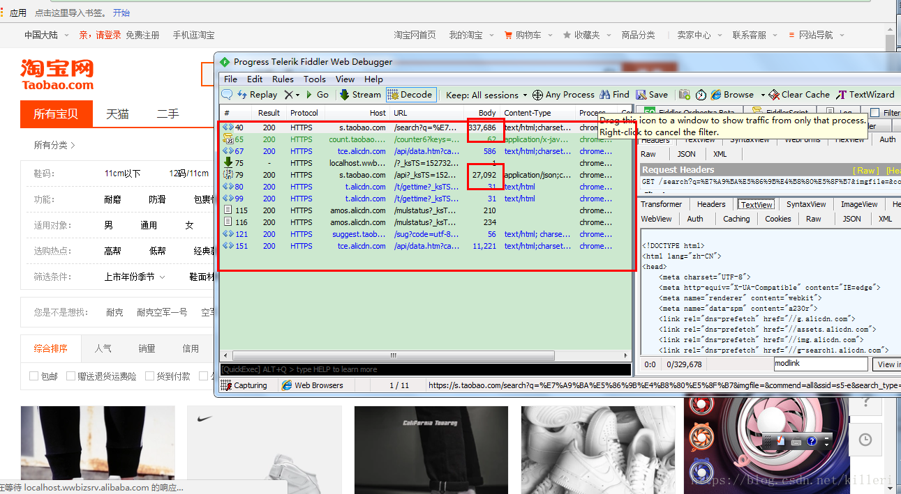Open the request inspector JSON tab

click(x=686, y=154)
